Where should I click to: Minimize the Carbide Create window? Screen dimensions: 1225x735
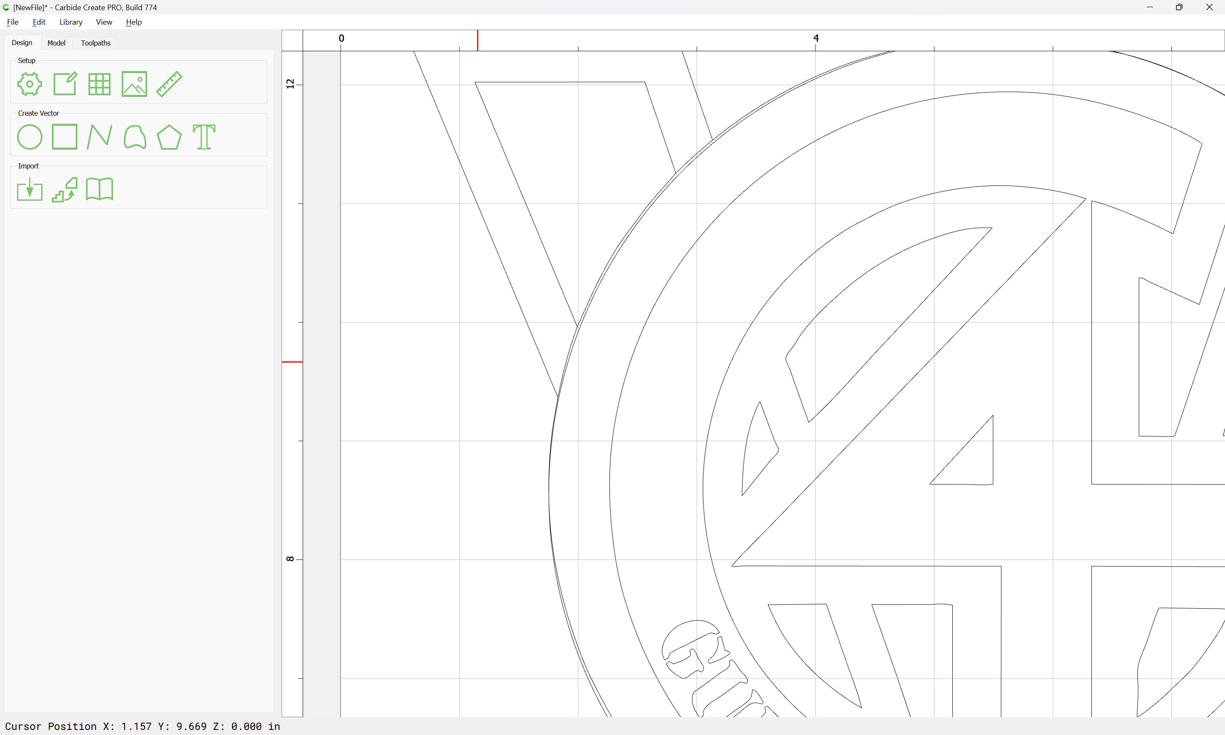tap(1150, 7)
